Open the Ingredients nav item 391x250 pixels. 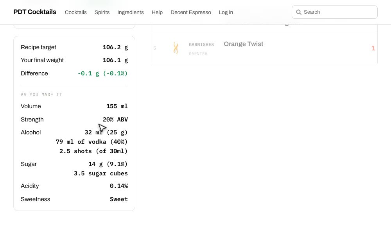coord(131,12)
